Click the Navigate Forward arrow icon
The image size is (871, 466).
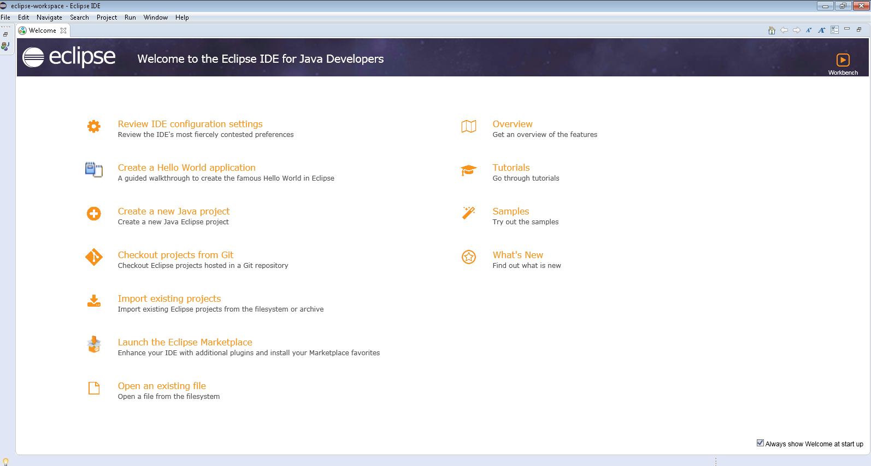click(x=797, y=31)
